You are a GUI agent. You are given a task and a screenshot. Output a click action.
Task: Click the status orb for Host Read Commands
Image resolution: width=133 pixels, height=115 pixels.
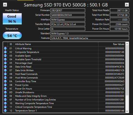point(5,74)
